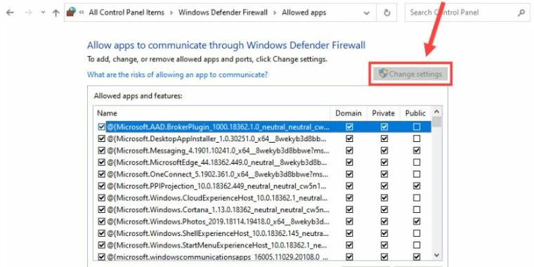Image resolution: width=534 pixels, height=267 pixels.
Task: Click scrollbar up arrow in apps list
Action: tap(436, 112)
